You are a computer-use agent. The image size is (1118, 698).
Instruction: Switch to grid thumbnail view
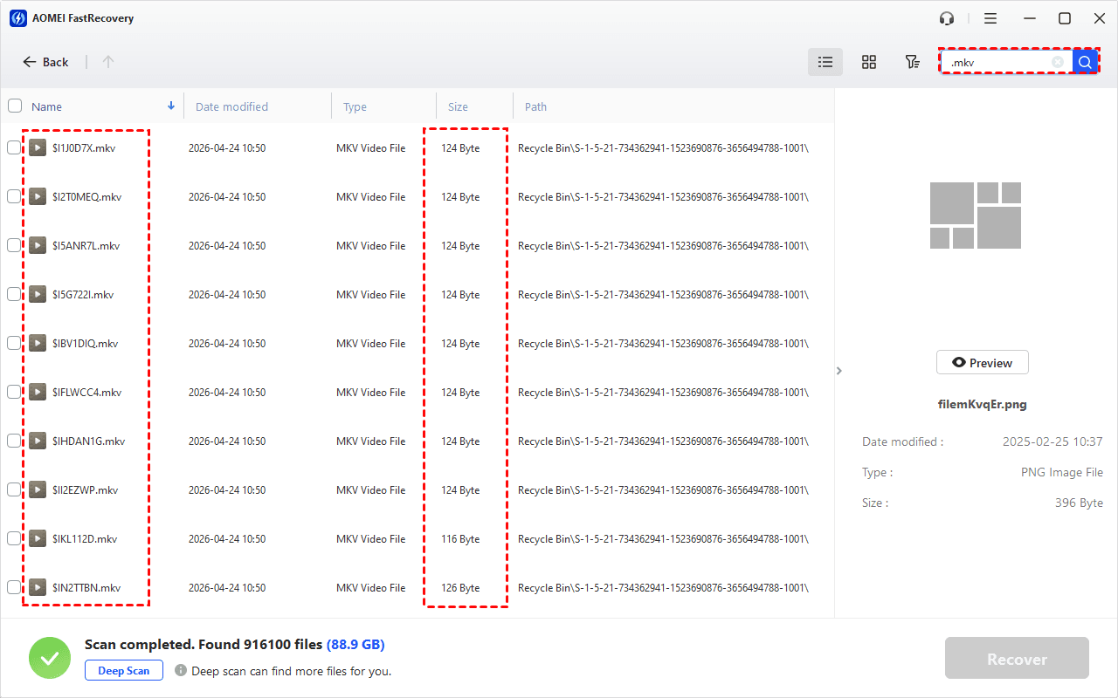click(x=868, y=62)
